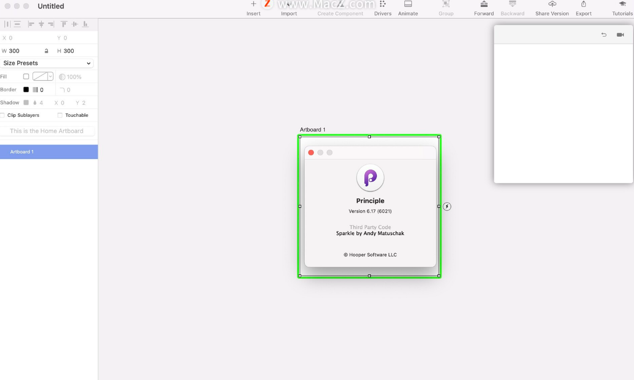
Task: Align layers to top edge
Action: coord(64,24)
